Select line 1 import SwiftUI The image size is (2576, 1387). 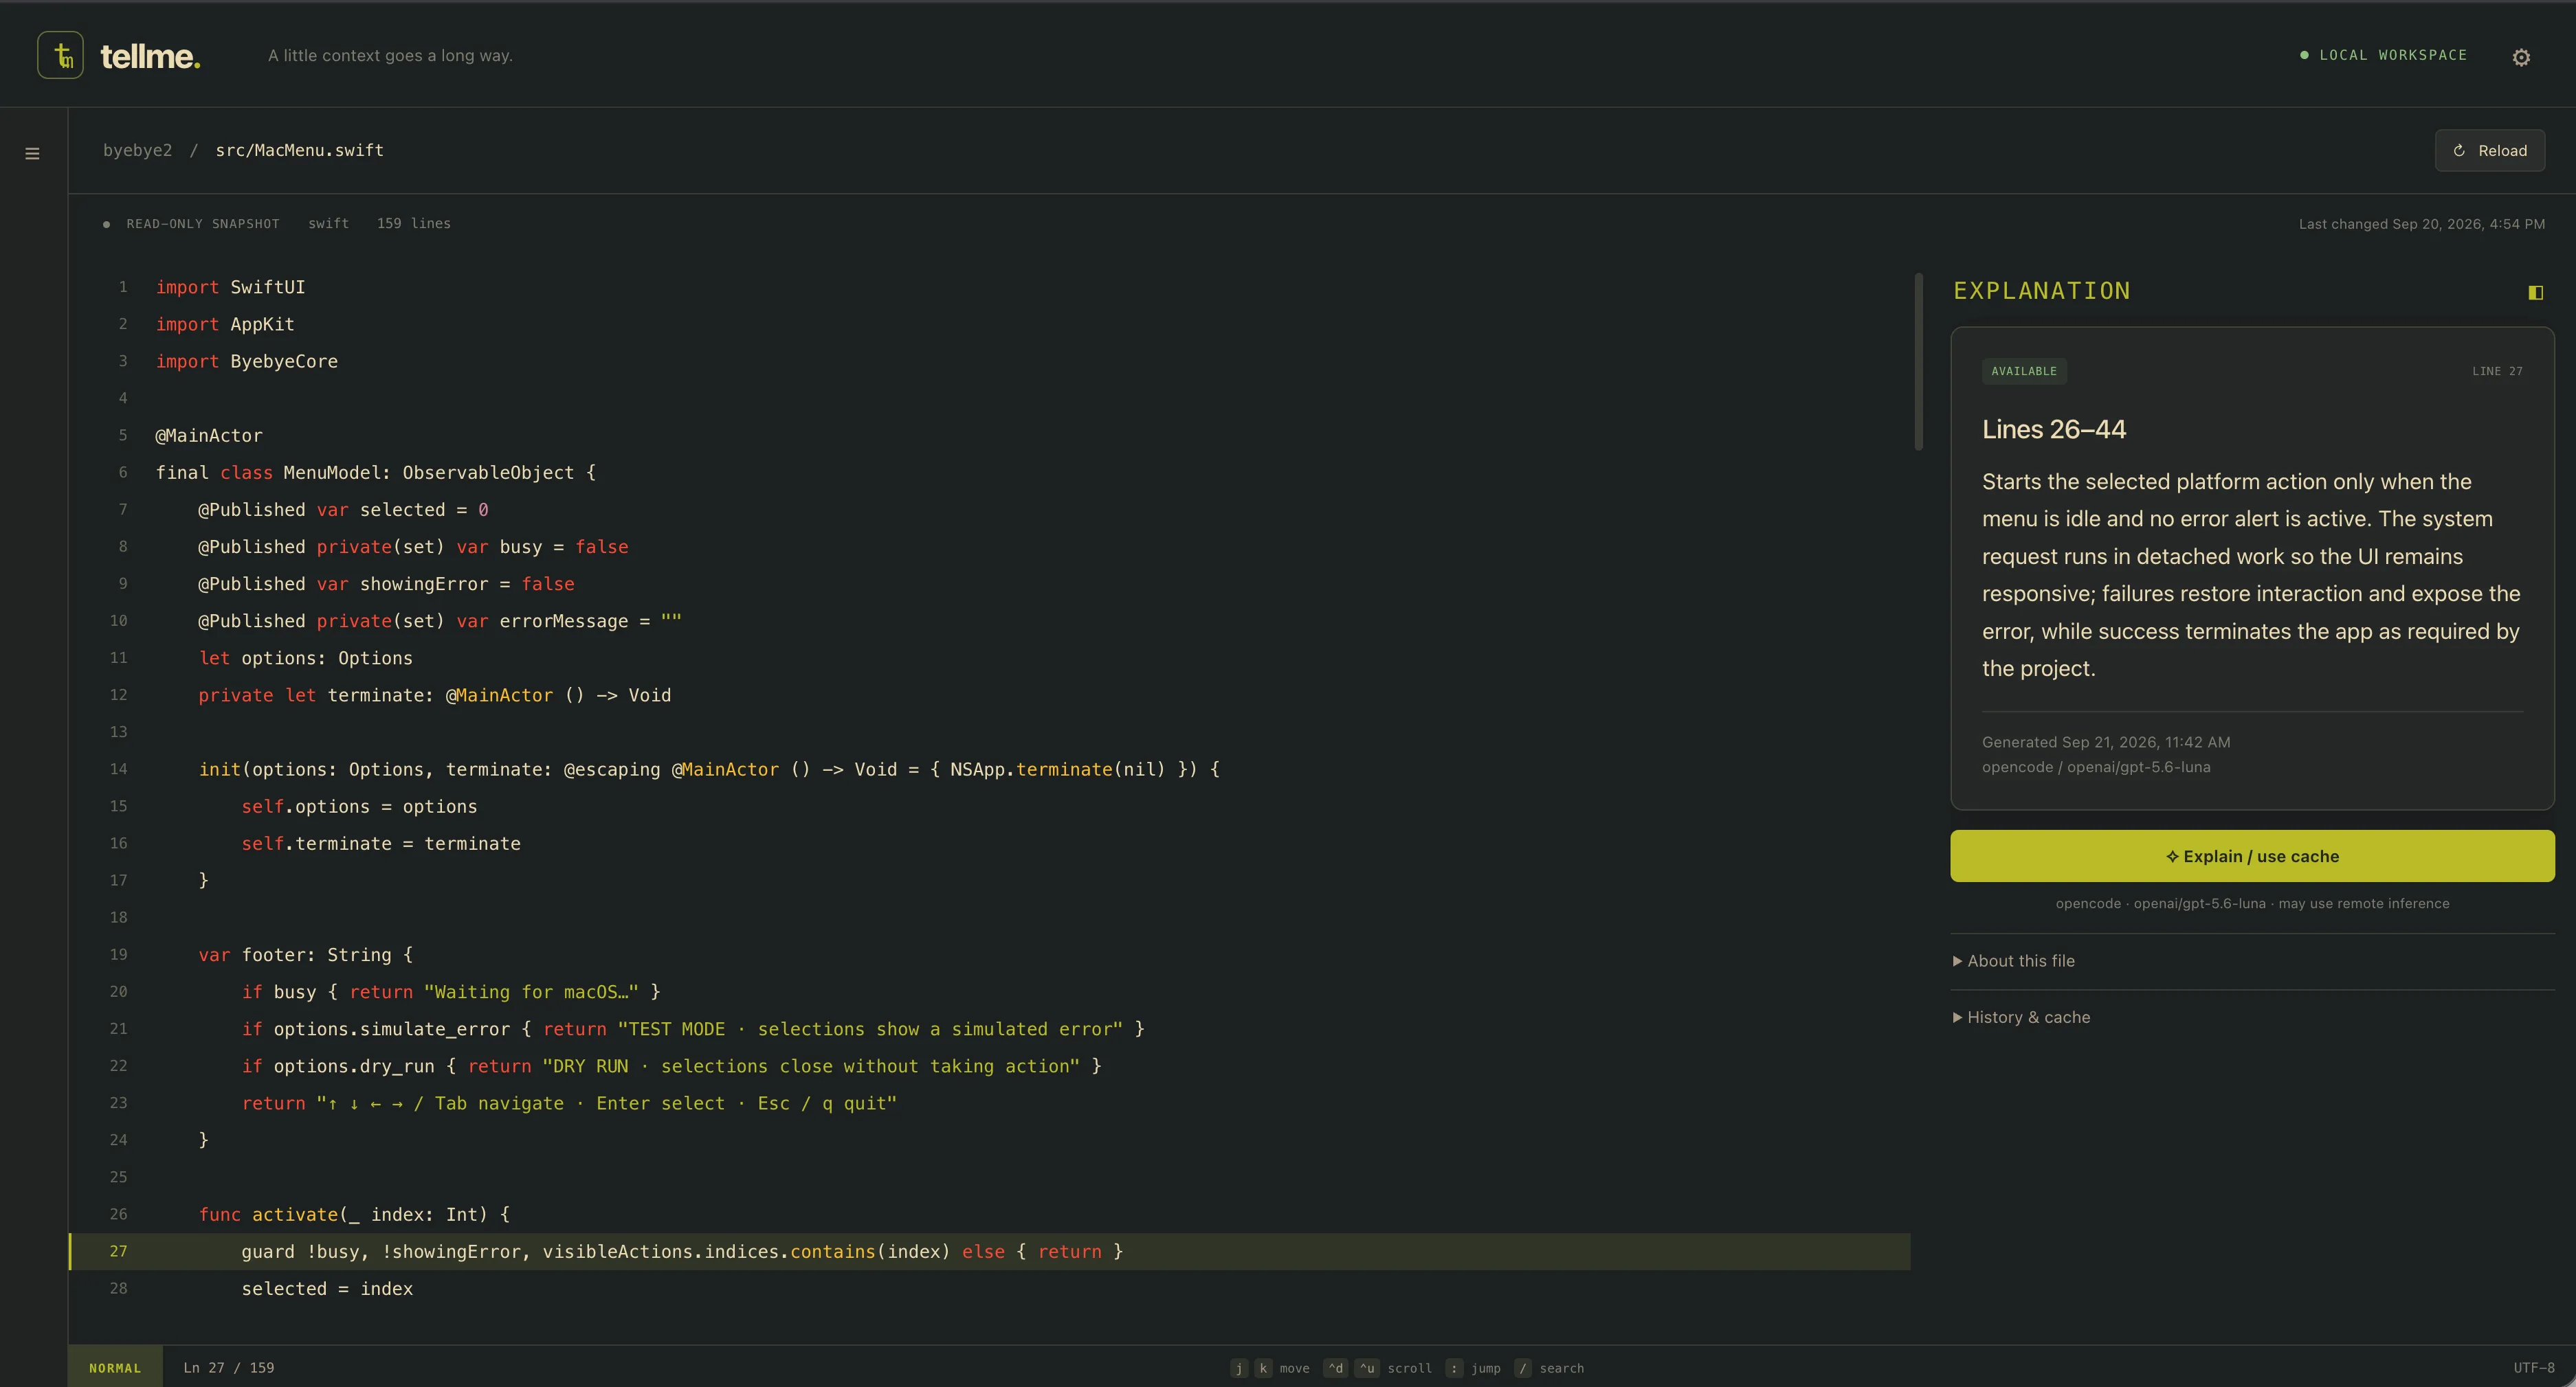pos(990,288)
